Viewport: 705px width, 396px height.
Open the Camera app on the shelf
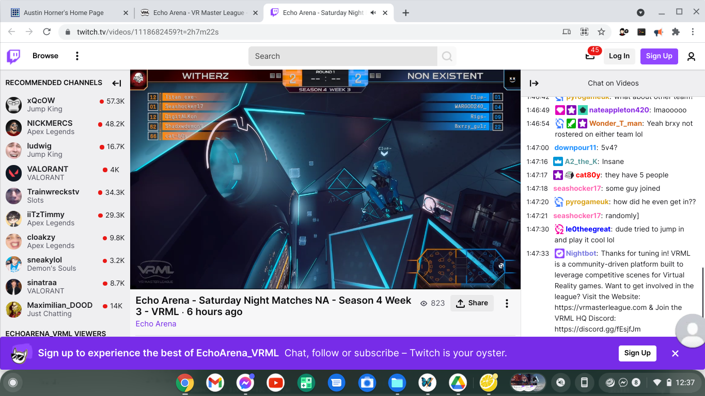tap(367, 383)
